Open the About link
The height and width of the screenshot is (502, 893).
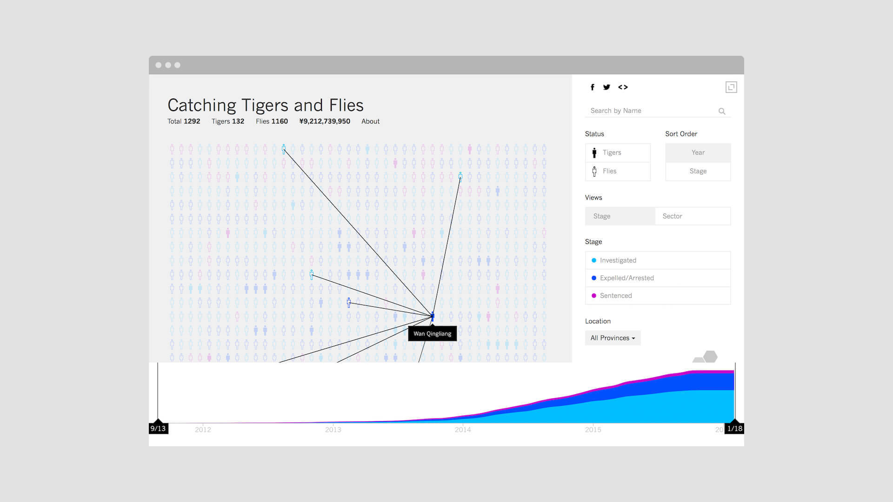tap(370, 121)
